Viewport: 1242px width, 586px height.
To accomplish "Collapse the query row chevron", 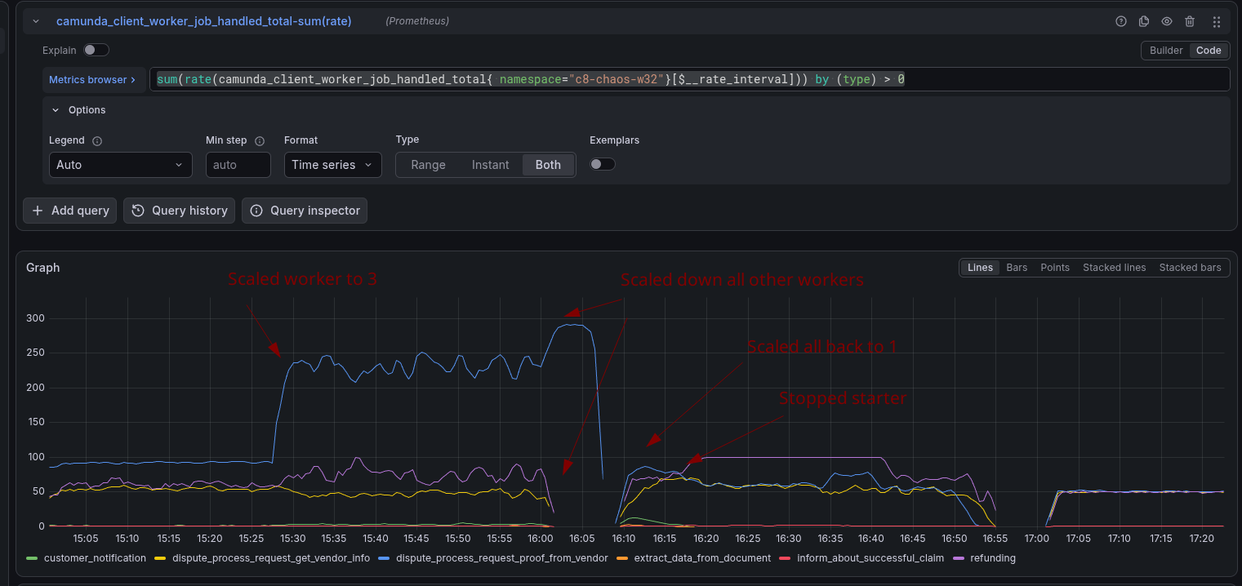I will click(x=36, y=21).
